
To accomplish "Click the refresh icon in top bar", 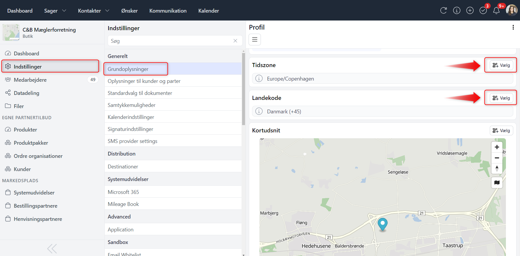I will 443,11.
